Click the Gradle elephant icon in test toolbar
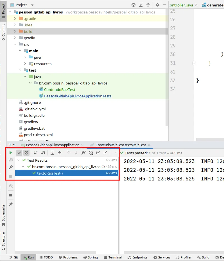The width and height of the screenshot is (224, 261). (83, 153)
